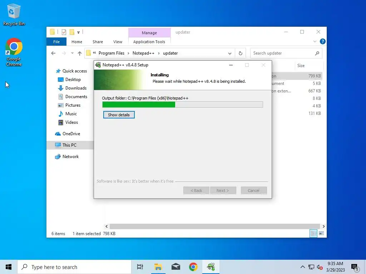The width and height of the screenshot is (366, 274).
Task: Switch to Large icons view icon
Action: (x=321, y=233)
